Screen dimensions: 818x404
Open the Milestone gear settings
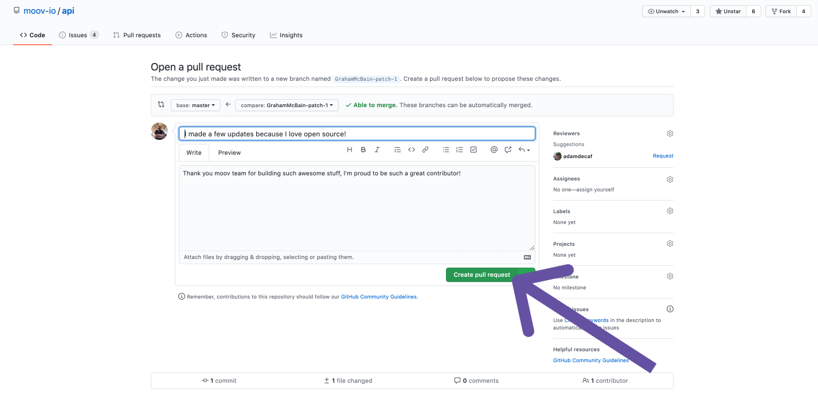coord(670,276)
